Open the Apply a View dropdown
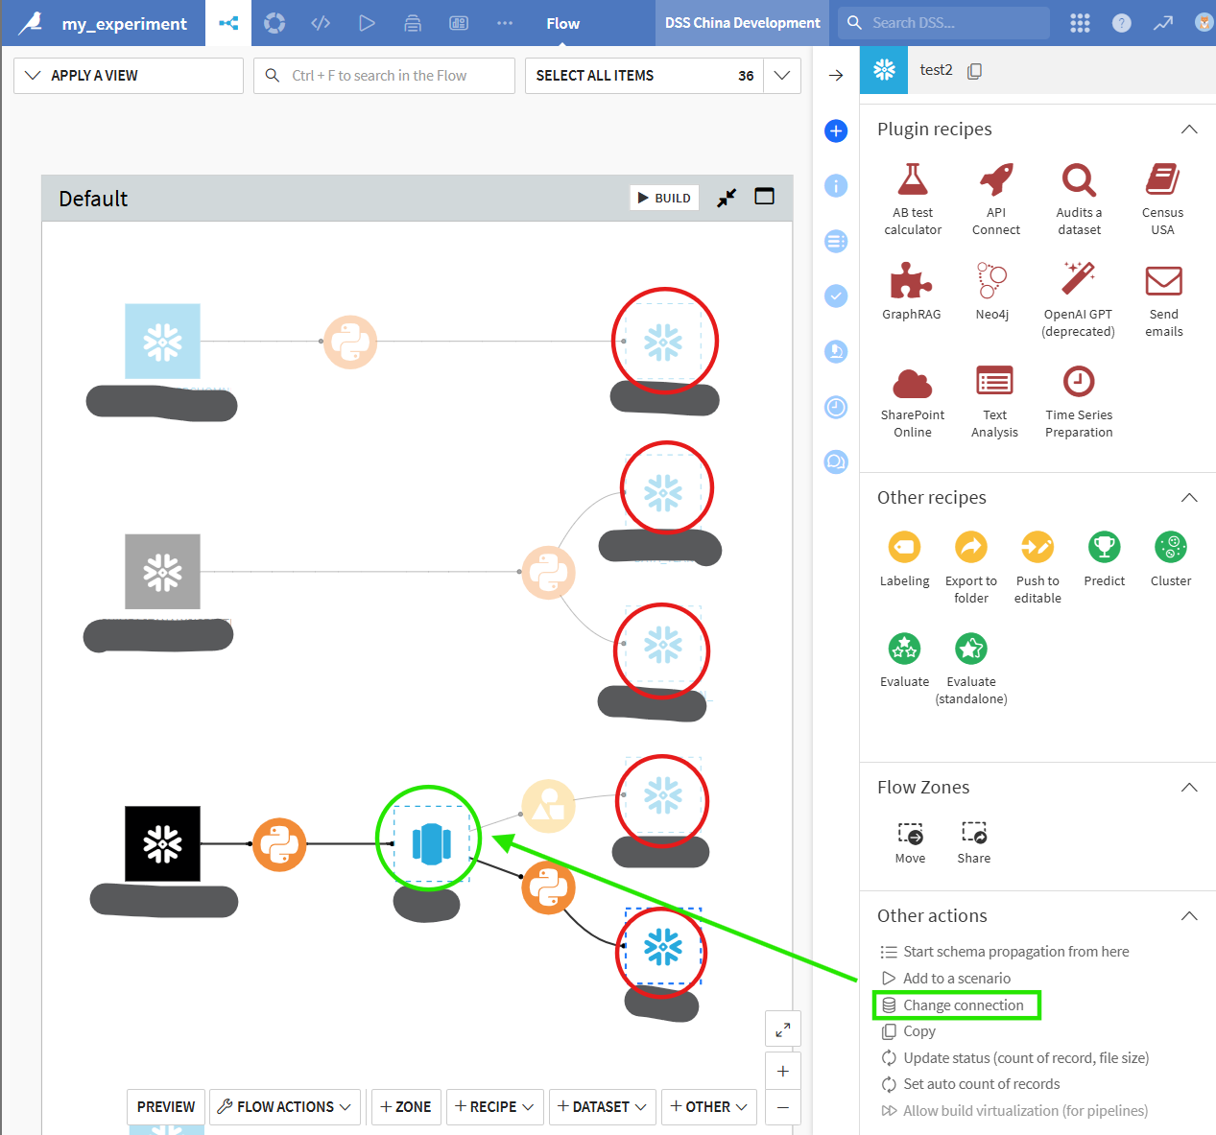This screenshot has width=1216, height=1135. click(129, 76)
